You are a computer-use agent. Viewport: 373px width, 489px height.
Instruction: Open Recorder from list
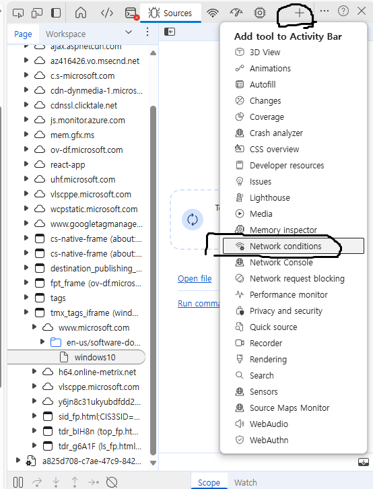point(294,344)
